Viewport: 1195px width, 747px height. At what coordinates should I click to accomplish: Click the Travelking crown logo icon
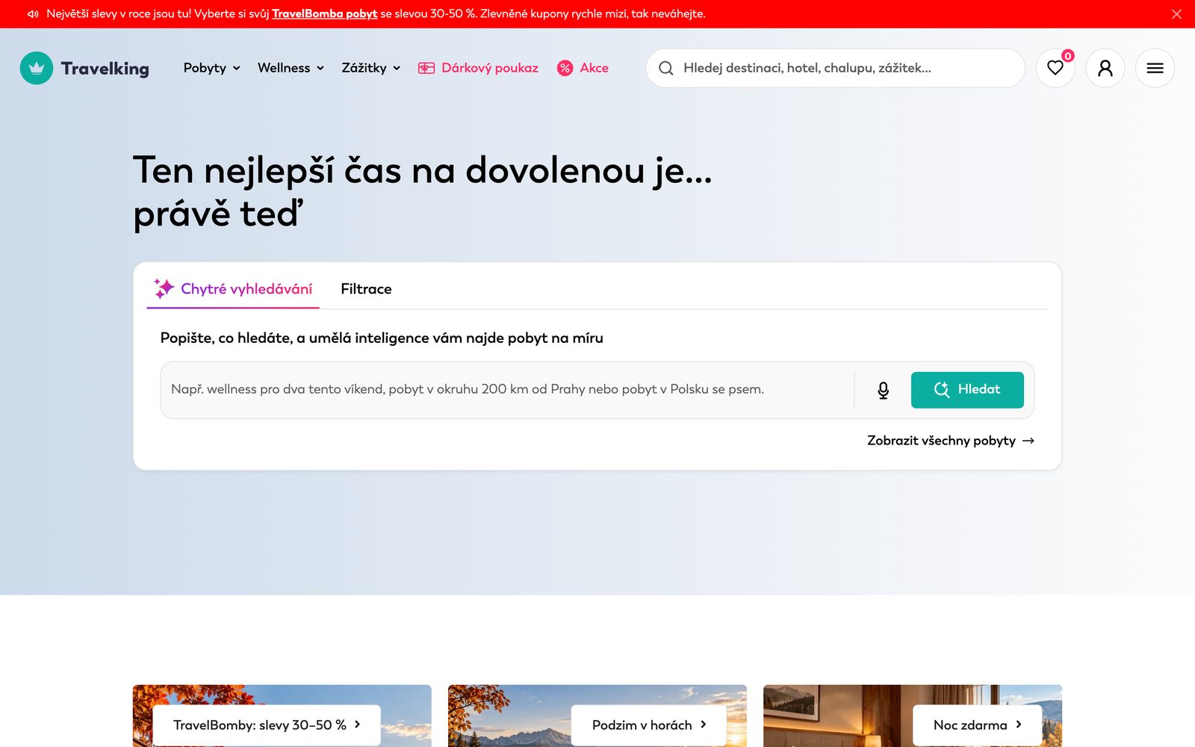click(37, 68)
